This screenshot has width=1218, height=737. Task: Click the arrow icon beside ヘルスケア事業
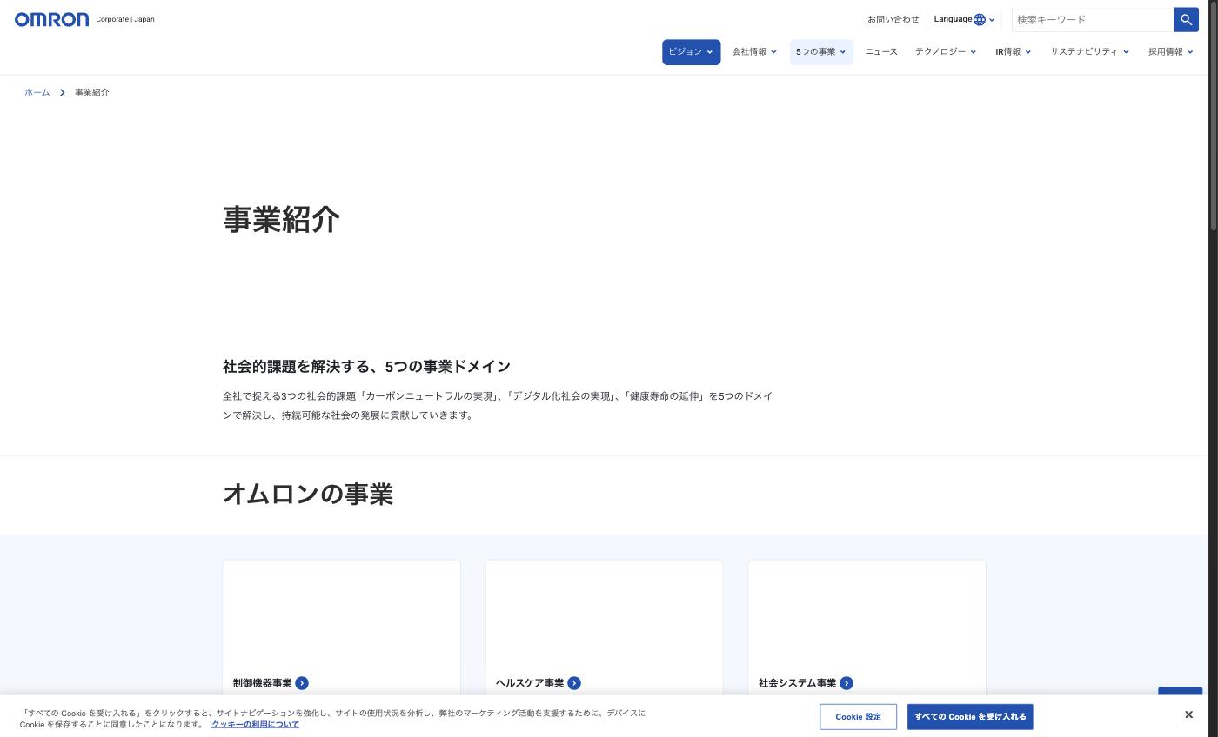point(574,683)
